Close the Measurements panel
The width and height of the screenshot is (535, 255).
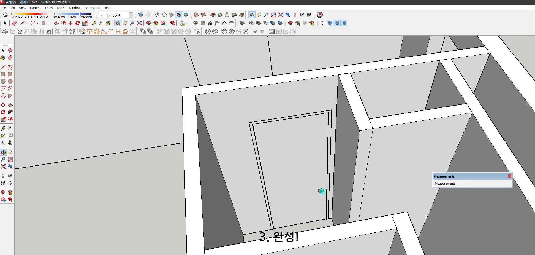509,176
